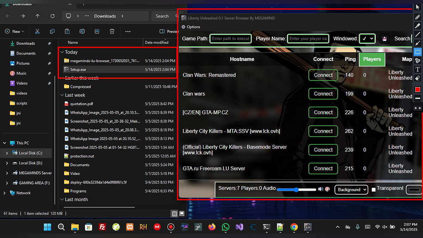Click the save settings floppy disk icon
The height and width of the screenshot is (238, 423).
tap(385, 39)
